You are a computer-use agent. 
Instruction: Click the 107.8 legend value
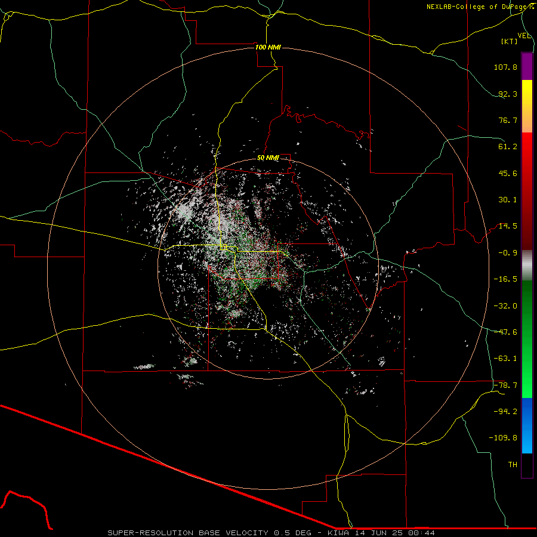(x=505, y=67)
